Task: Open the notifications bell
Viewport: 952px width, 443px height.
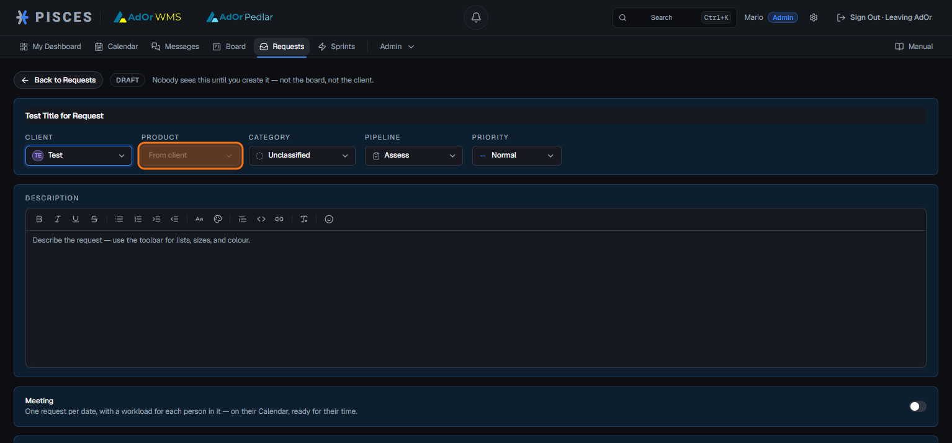Action: coord(476,17)
